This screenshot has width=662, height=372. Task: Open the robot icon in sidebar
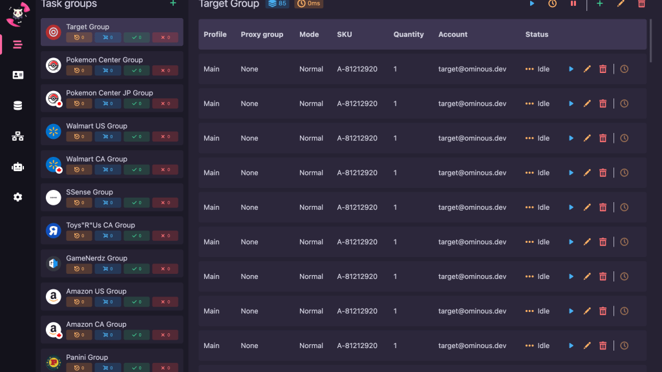(17, 167)
